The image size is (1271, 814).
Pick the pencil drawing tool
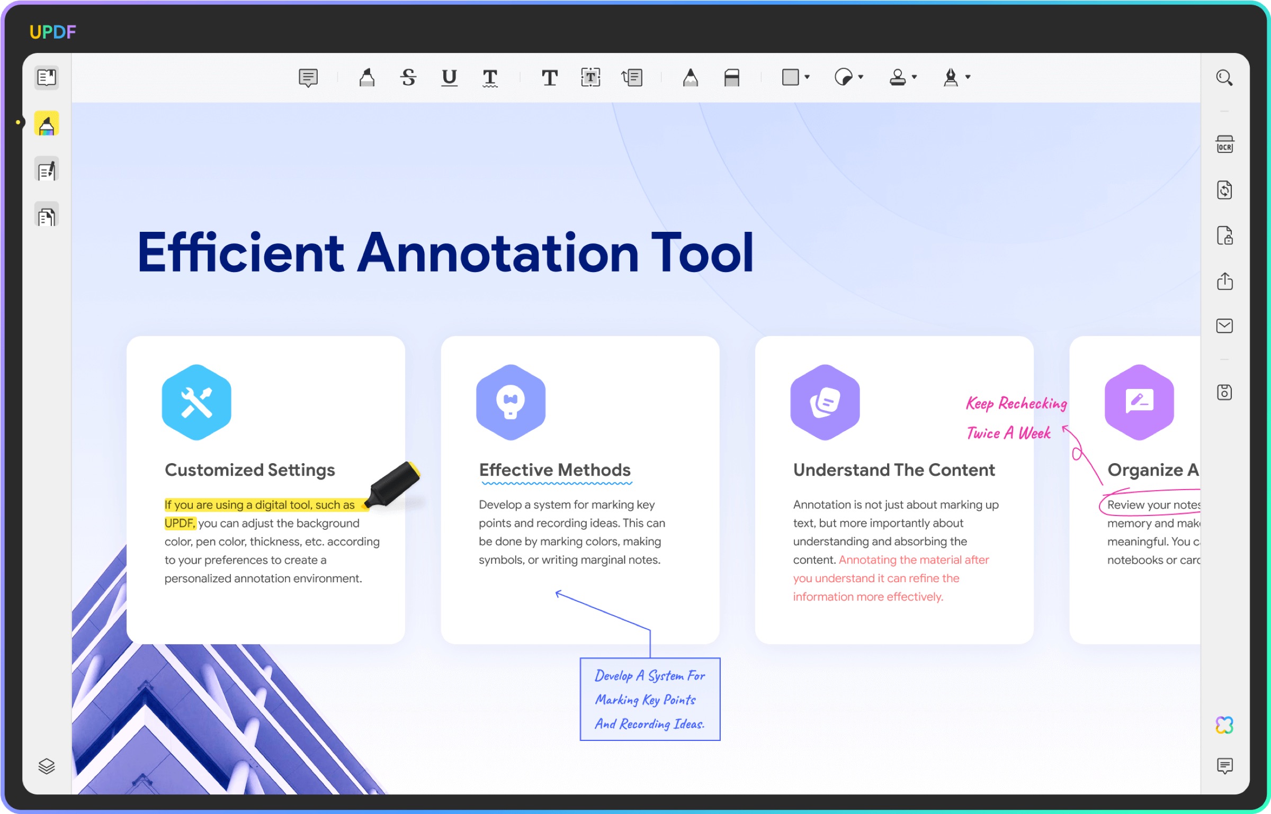tap(690, 78)
